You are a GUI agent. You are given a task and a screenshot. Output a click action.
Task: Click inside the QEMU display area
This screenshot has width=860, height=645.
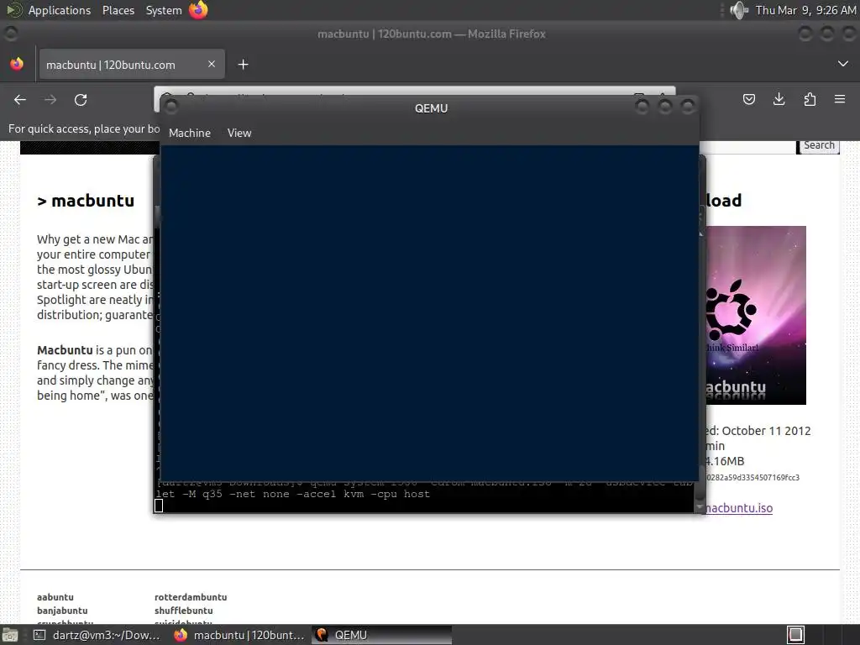pyautogui.click(x=429, y=314)
